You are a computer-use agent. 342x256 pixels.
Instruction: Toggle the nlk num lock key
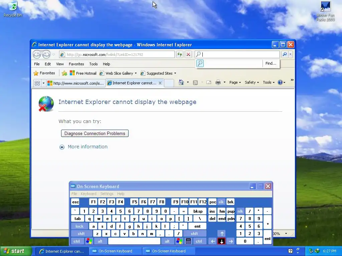[x=240, y=211]
